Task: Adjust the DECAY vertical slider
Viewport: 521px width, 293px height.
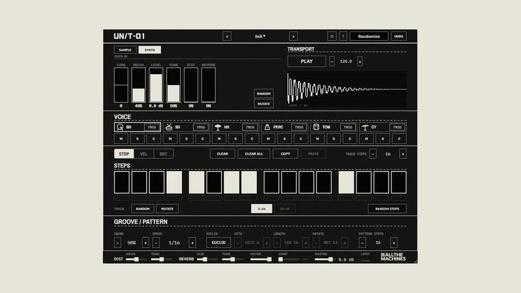Action: (x=138, y=85)
